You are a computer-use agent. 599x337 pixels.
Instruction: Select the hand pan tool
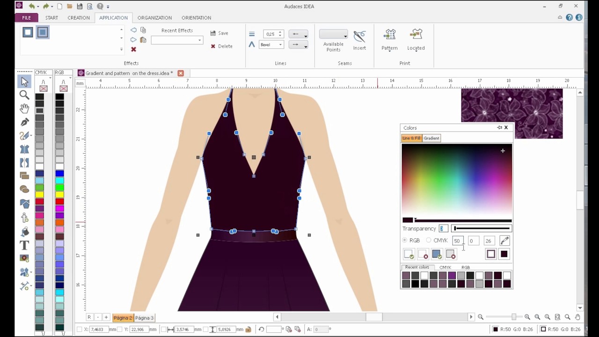(x=24, y=109)
